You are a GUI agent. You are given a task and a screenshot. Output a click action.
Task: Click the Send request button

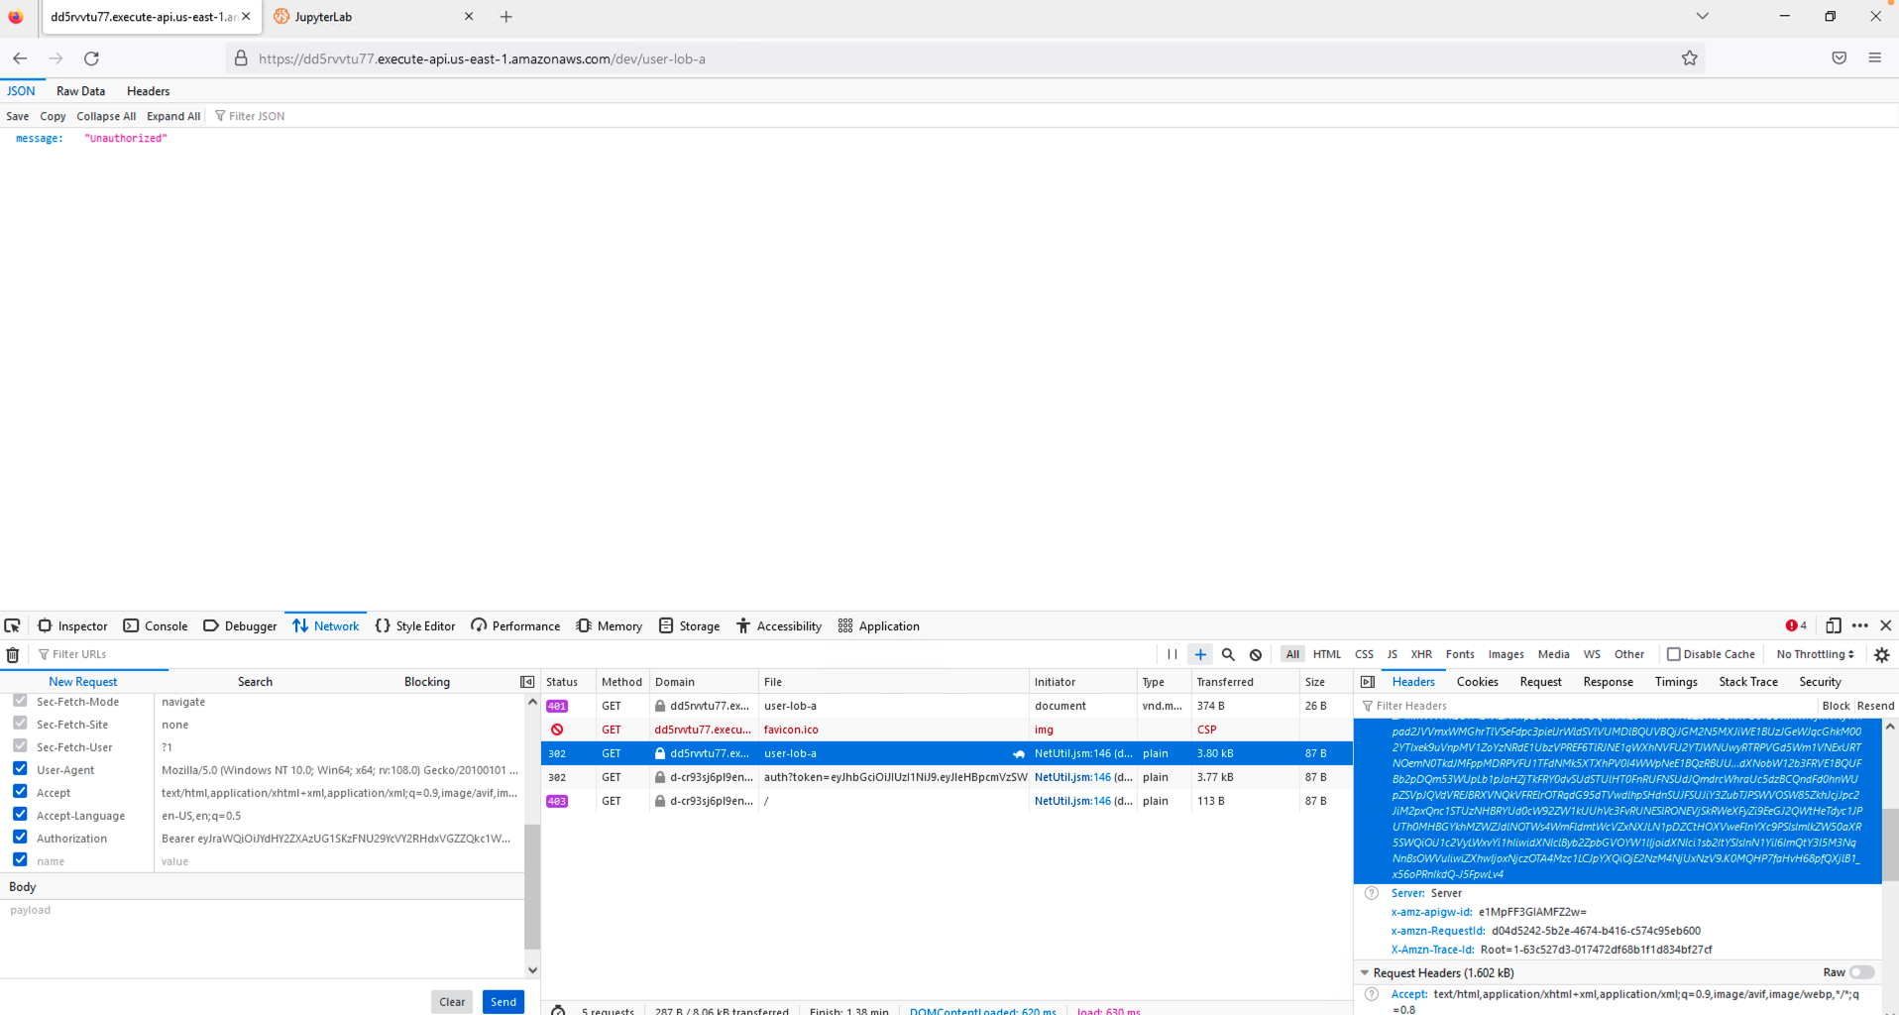click(x=503, y=1002)
